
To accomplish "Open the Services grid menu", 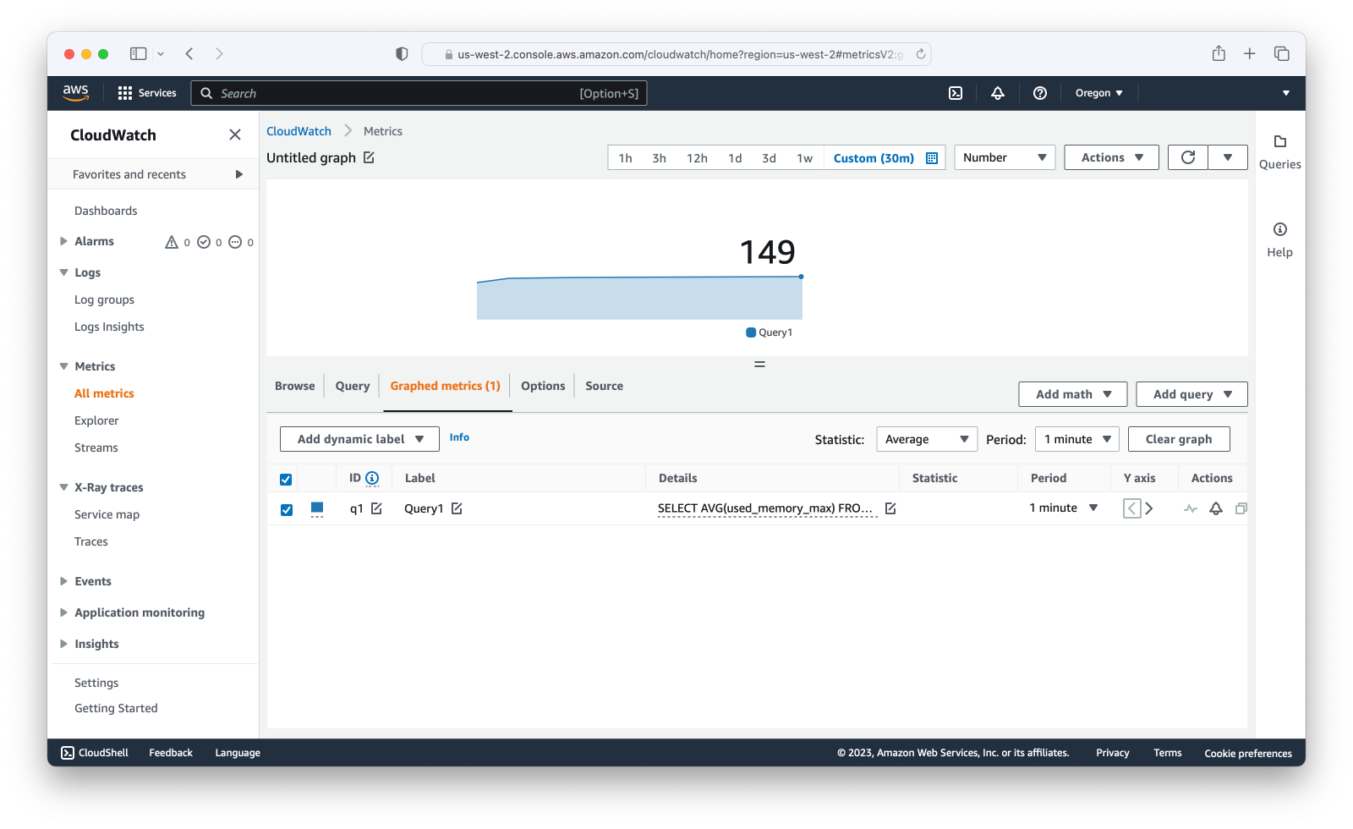I will tap(147, 93).
